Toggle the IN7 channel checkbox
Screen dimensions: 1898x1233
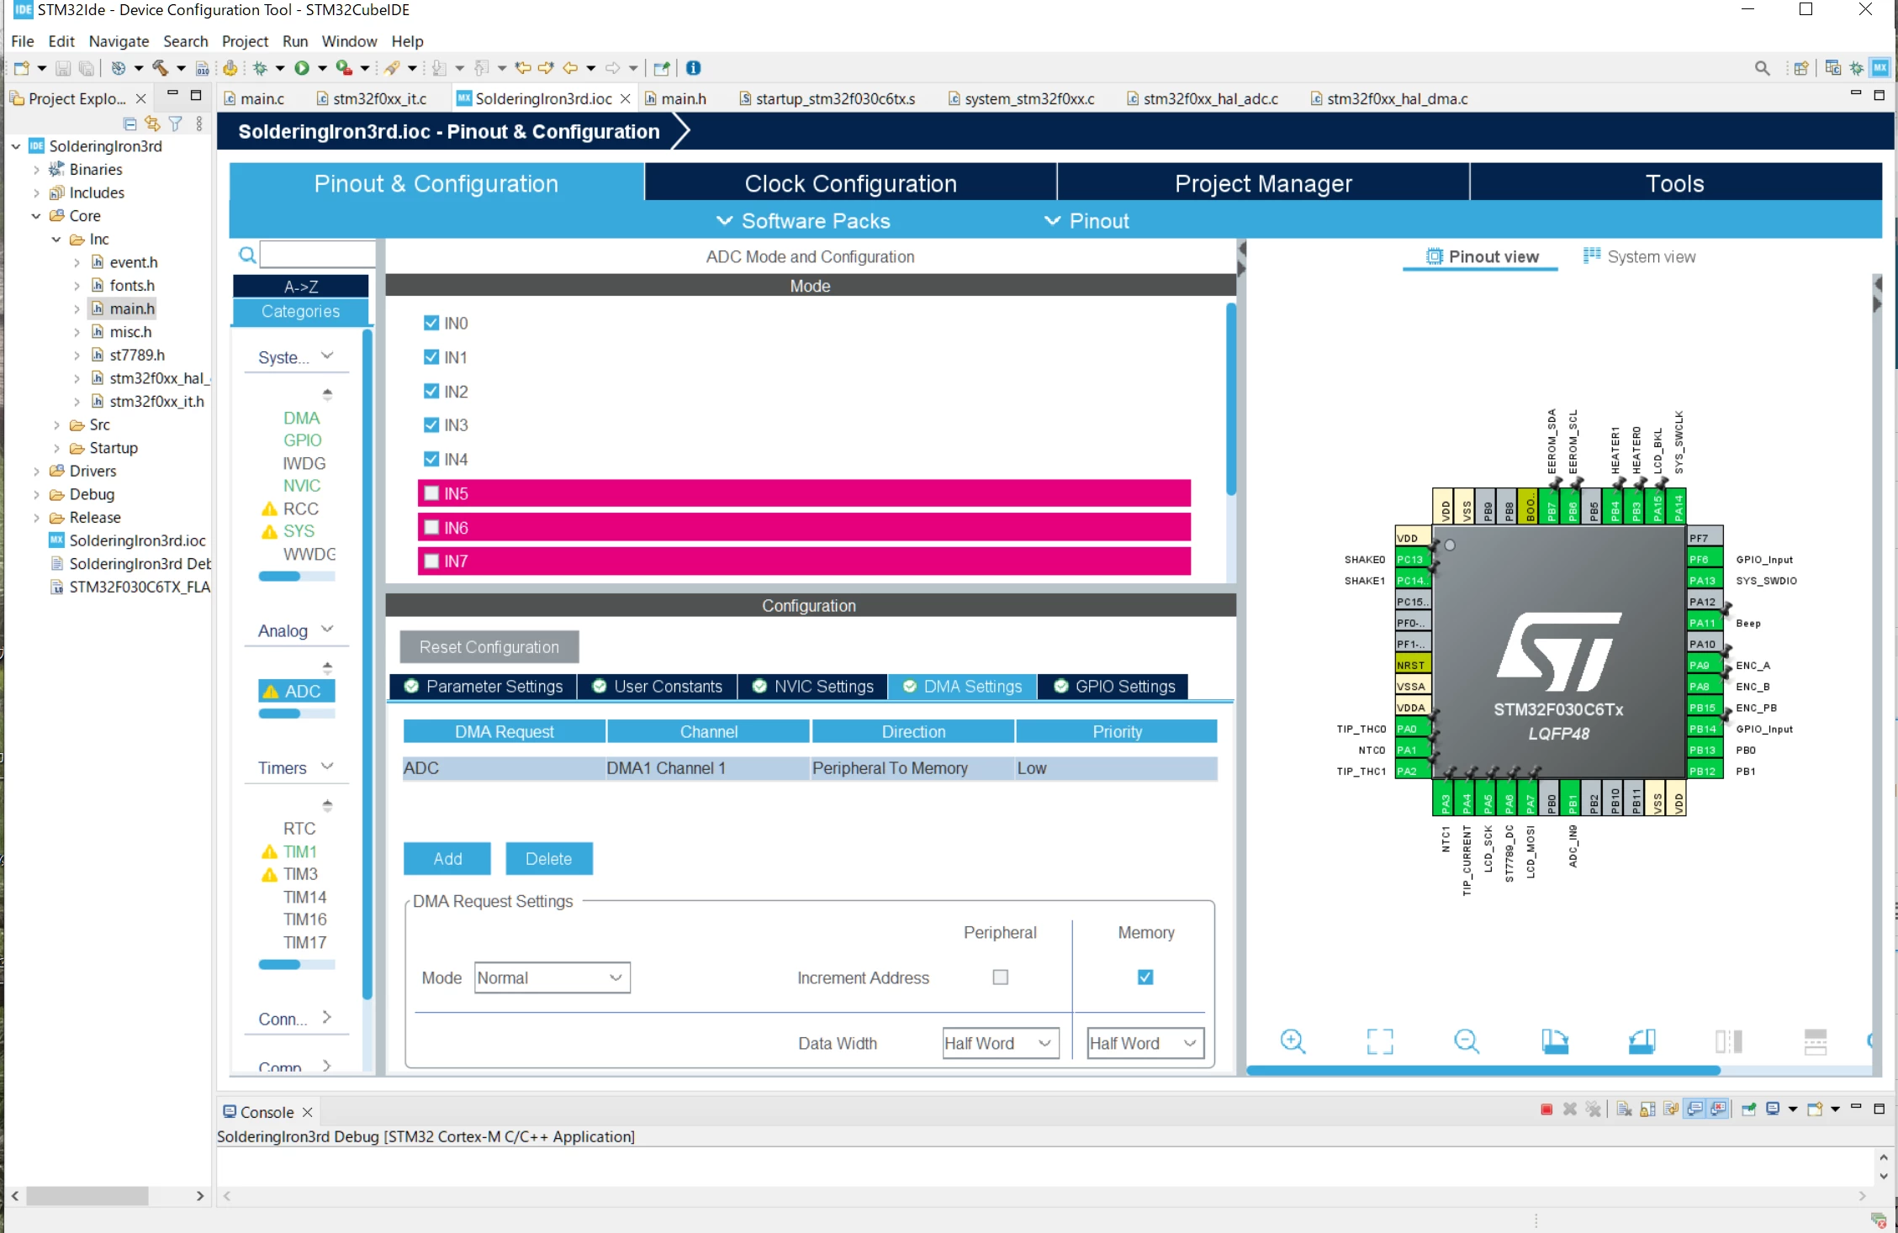point(431,561)
